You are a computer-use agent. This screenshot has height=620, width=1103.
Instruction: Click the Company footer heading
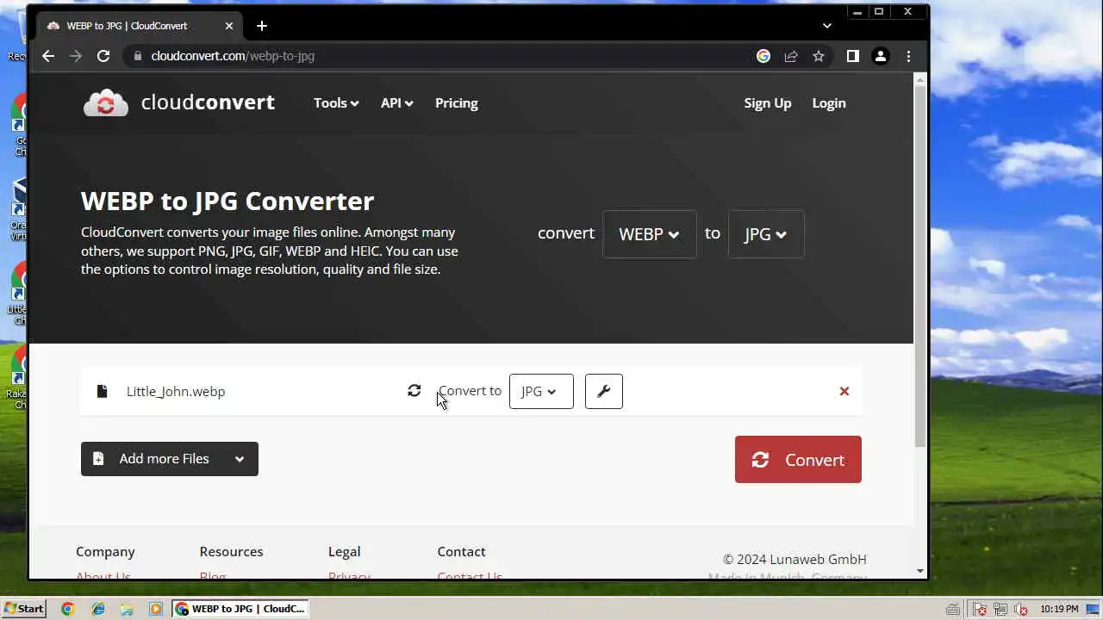tap(105, 551)
